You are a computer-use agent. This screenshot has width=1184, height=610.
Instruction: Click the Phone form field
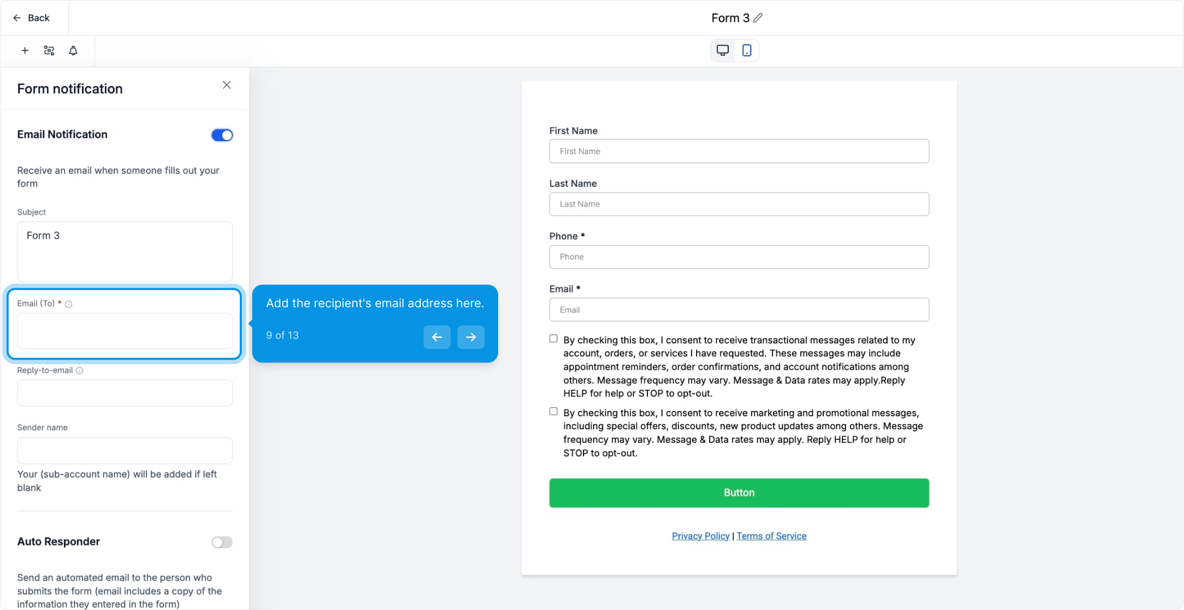pos(739,257)
